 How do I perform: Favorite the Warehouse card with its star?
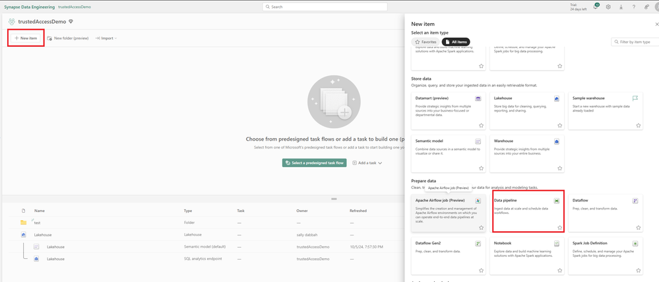pos(560,168)
